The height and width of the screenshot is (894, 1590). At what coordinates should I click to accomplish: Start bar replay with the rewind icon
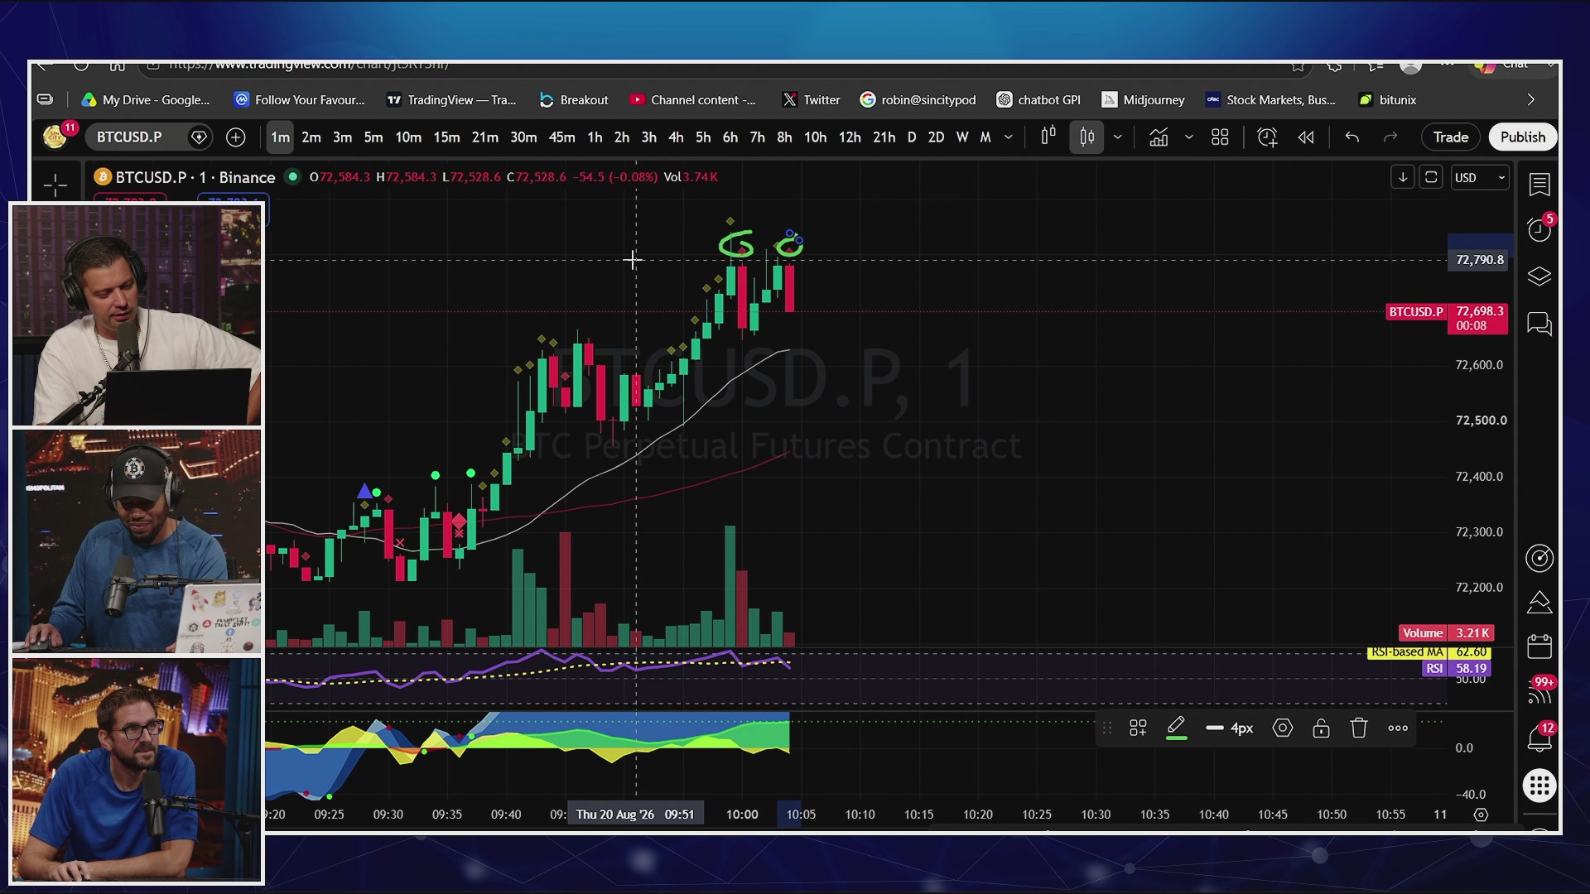pyautogui.click(x=1306, y=137)
